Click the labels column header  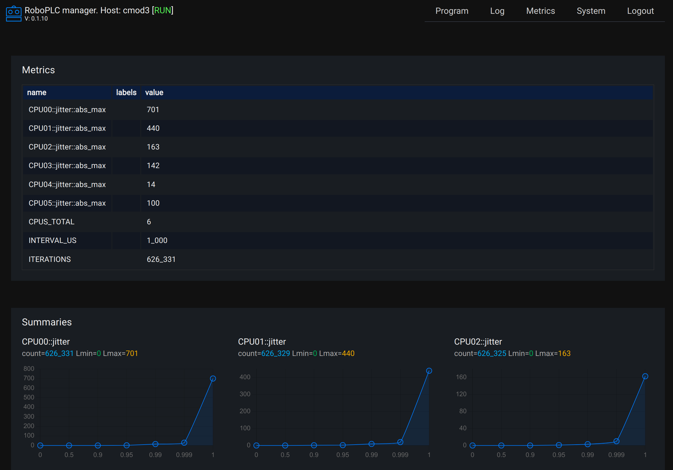[x=126, y=92]
